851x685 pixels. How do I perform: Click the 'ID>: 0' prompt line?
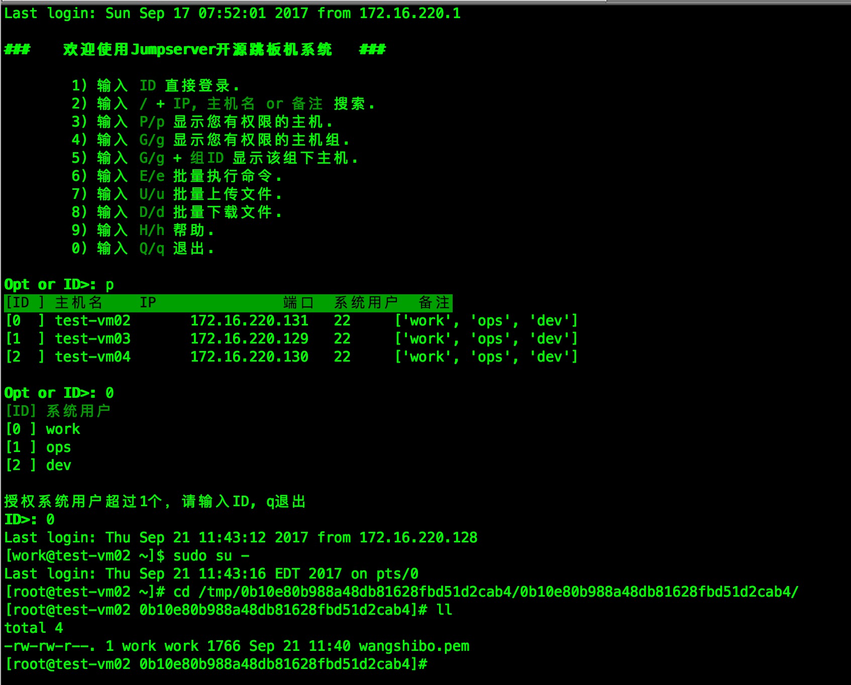[30, 519]
